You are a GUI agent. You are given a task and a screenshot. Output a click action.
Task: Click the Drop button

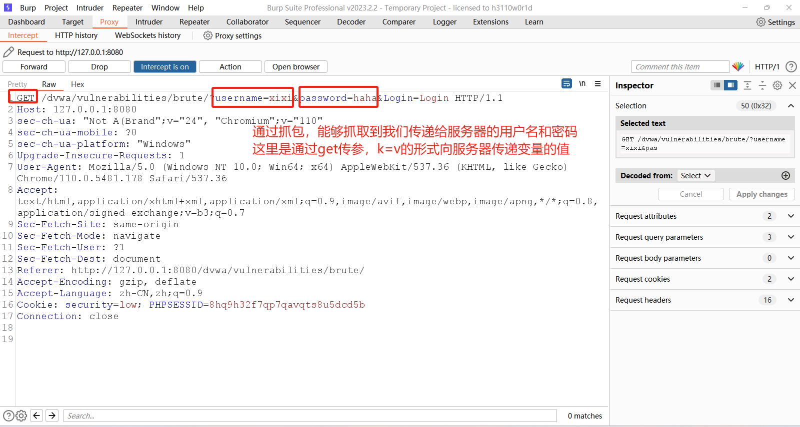tap(99, 67)
